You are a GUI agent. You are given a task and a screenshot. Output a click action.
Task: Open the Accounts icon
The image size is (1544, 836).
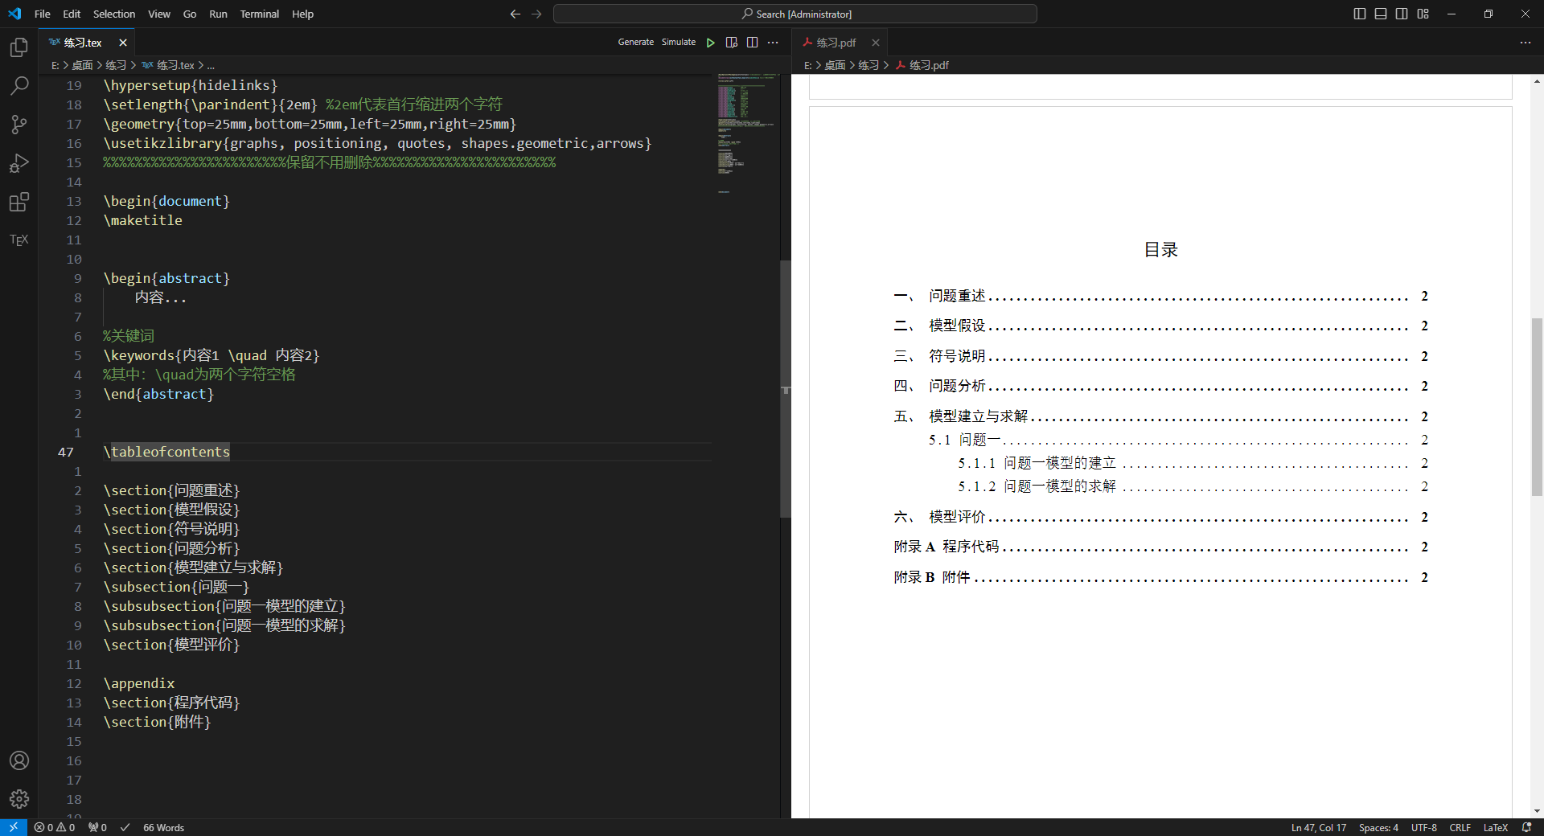pos(19,760)
